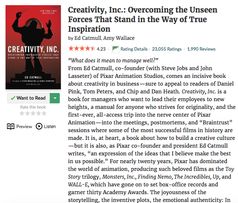Expand the Rating Details text link

pyautogui.click(x=133, y=49)
